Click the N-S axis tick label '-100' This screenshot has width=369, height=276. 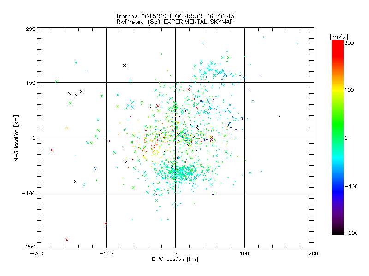tap(29, 193)
